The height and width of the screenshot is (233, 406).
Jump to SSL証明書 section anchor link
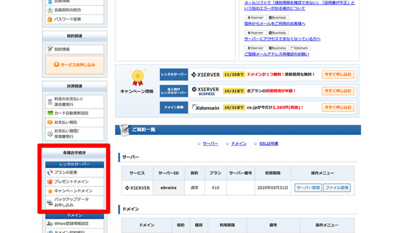click(x=269, y=144)
